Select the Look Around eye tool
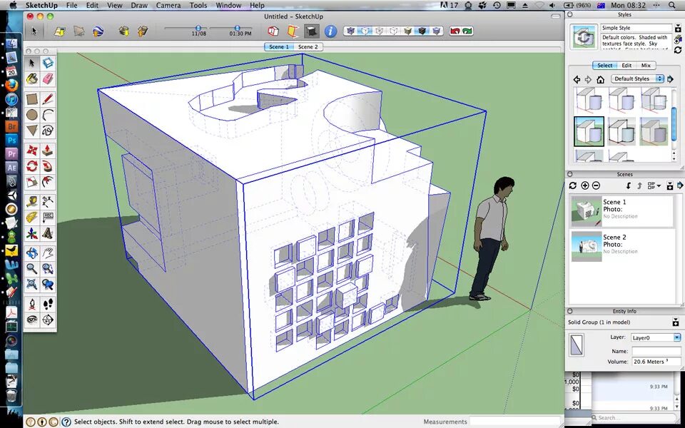685x428 pixels. click(x=32, y=320)
